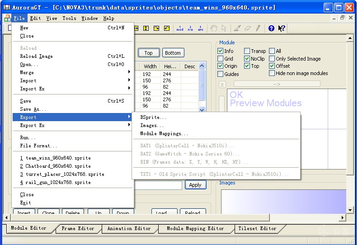Choose BSprite... from Export submenu
Viewport: 358px width, 245px height.
coord(216,117)
